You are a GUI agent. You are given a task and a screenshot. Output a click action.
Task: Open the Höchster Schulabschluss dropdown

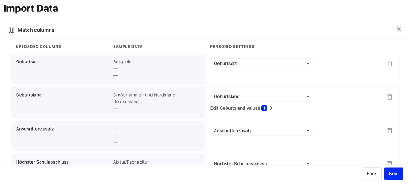[x=261, y=163]
